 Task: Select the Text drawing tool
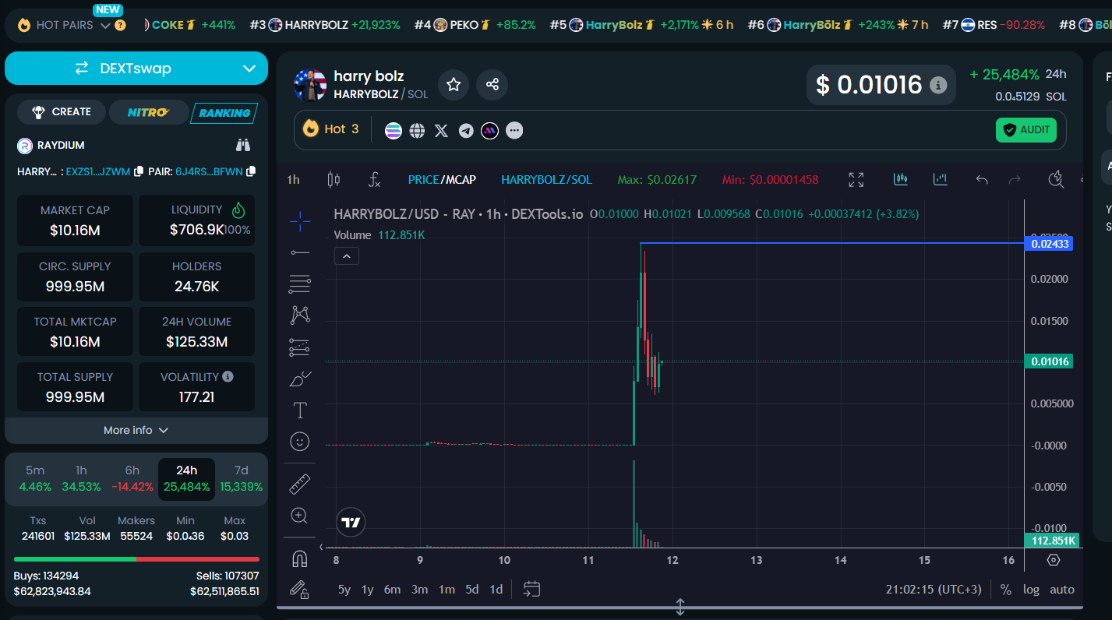point(299,410)
